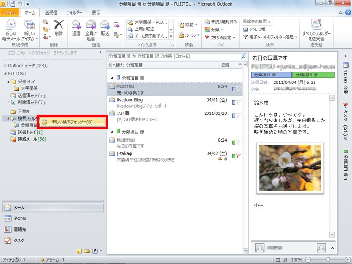Switch to タスク tasks view
This screenshot has width=352, height=264.
53,240
